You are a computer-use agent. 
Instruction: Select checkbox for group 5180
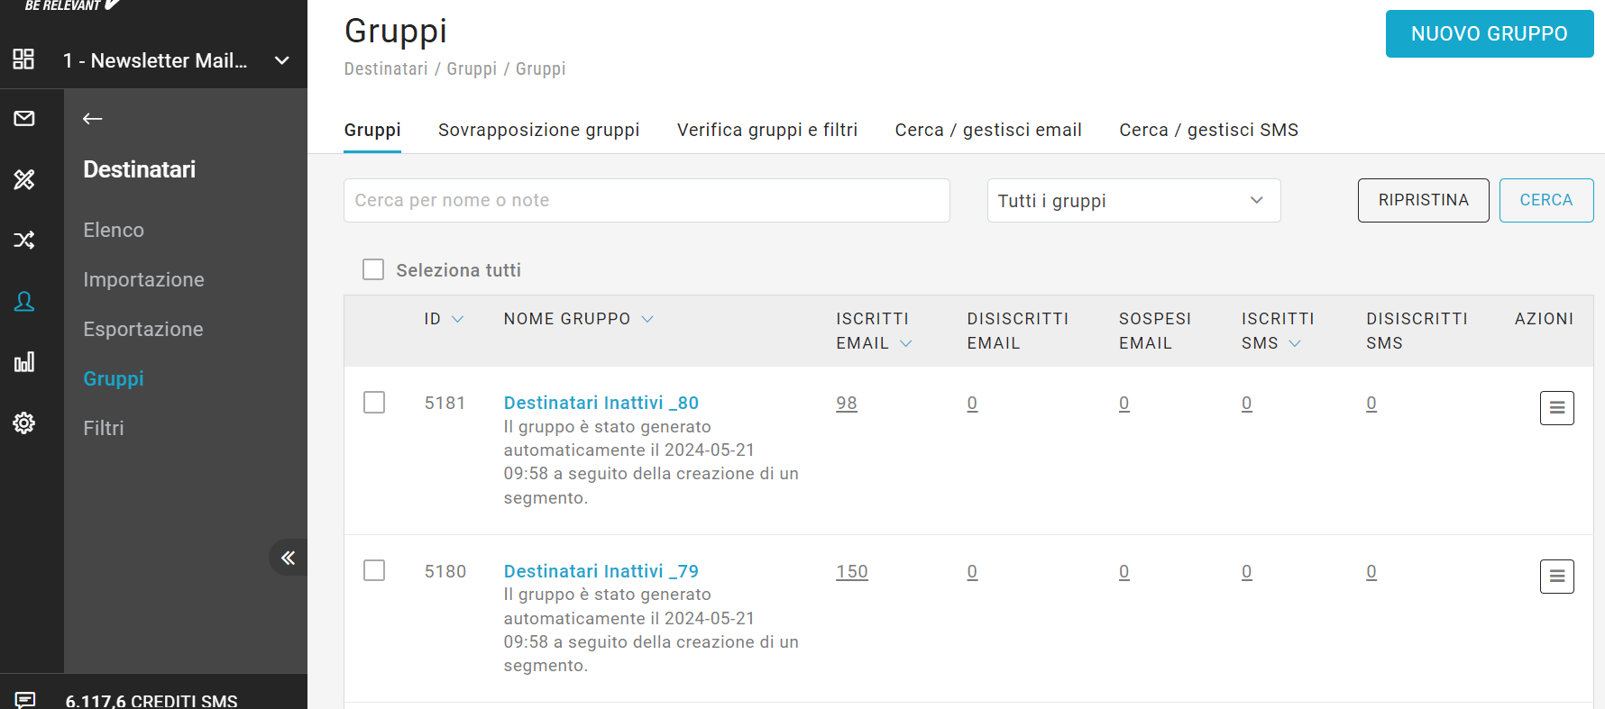(374, 570)
